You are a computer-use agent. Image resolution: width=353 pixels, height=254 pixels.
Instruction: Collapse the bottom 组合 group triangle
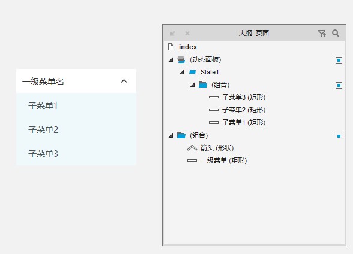[x=171, y=135]
